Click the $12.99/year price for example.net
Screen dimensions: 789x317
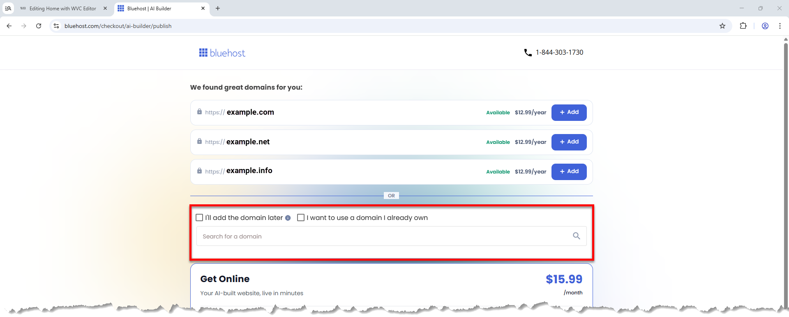tap(531, 142)
